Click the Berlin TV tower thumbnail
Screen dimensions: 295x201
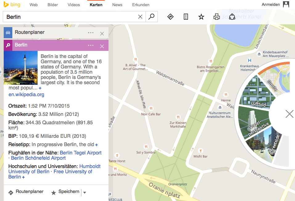(x=21, y=68)
